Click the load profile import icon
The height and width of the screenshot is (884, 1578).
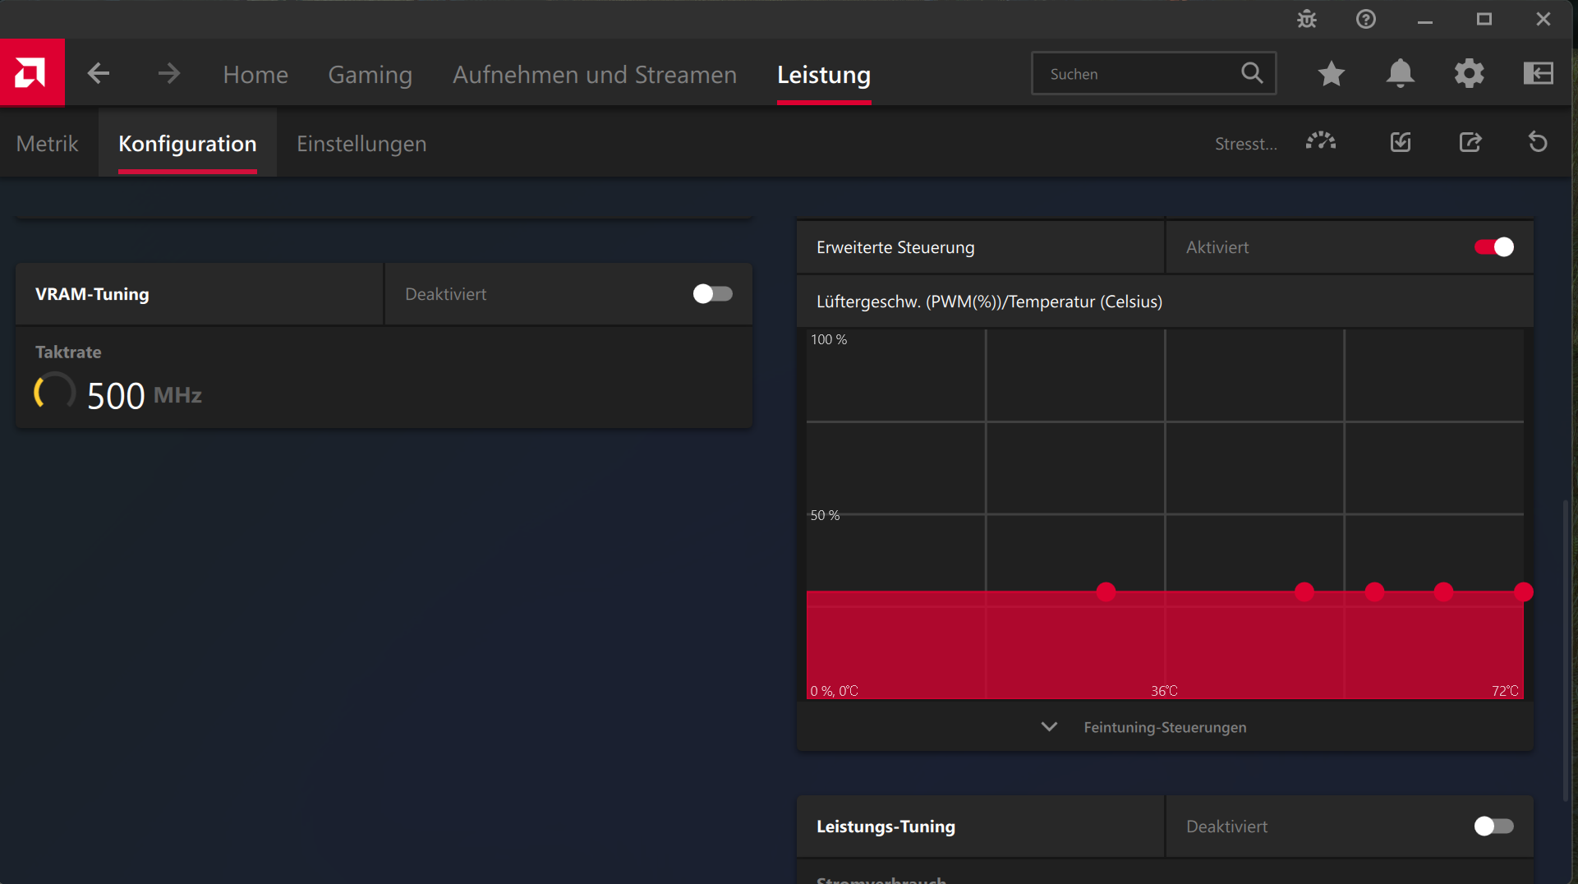(x=1401, y=142)
